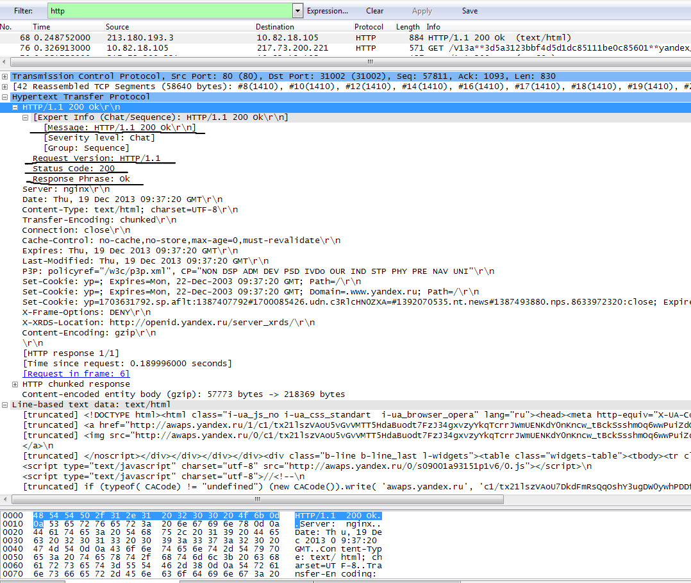Sort by the Length column header
This screenshot has height=583, width=691.
408,27
